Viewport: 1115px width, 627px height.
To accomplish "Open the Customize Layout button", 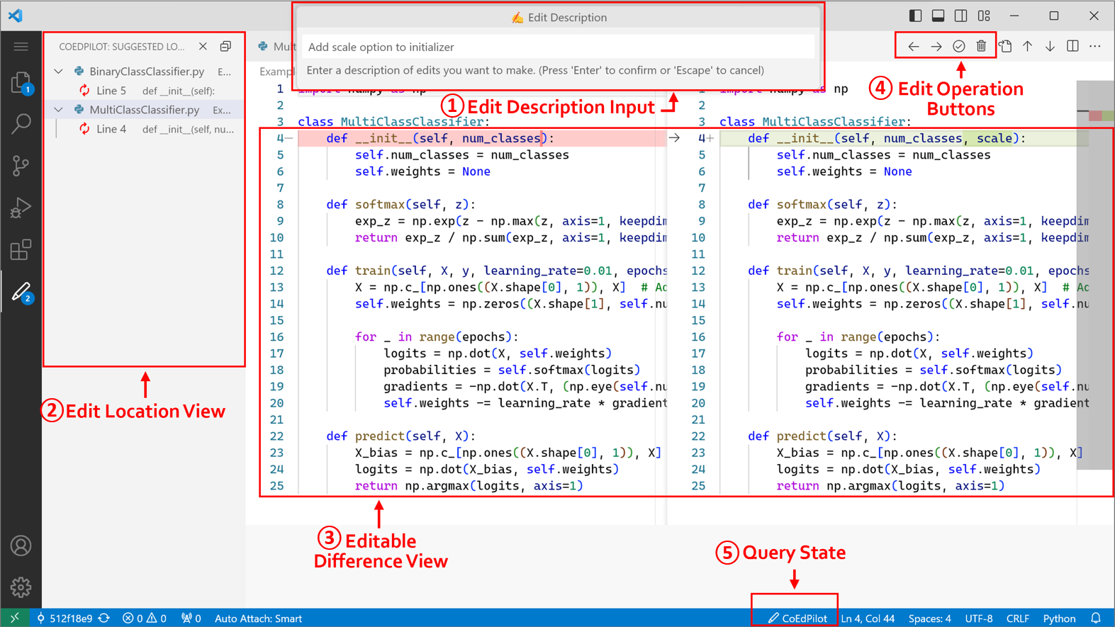I will click(984, 16).
